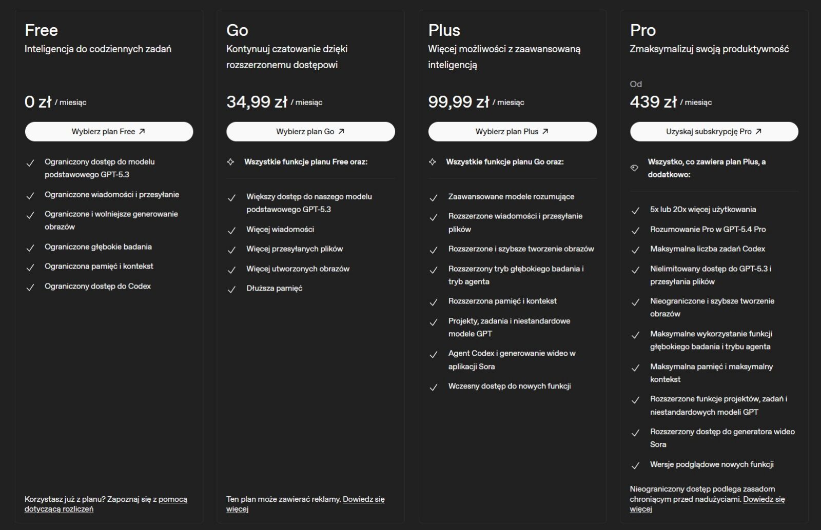
Task: Click checkmark beside "Wersje podglądowe nowych funkcji"
Action: tap(635, 465)
